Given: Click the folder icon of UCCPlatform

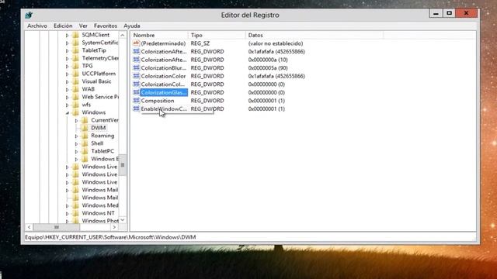Looking at the screenshot, I should click(x=76, y=74).
